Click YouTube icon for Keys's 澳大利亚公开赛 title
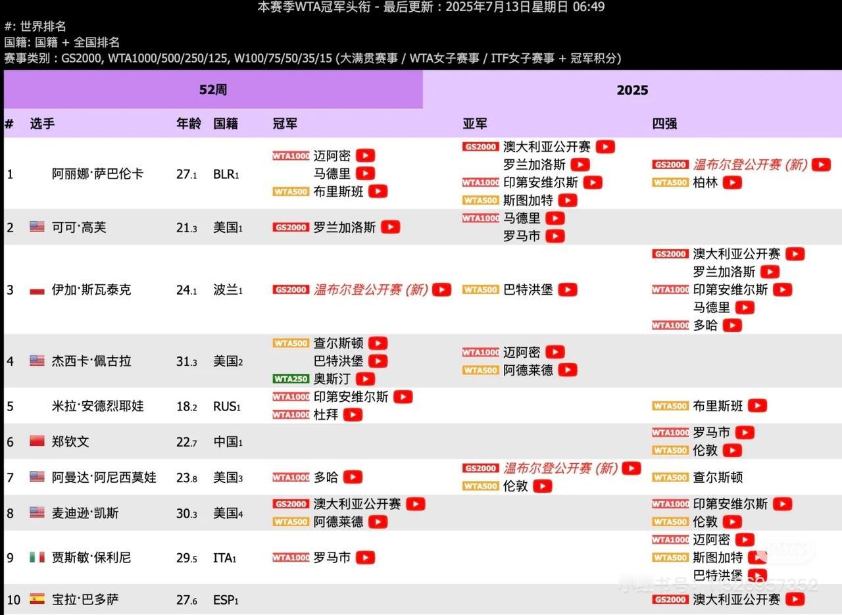 tap(415, 504)
